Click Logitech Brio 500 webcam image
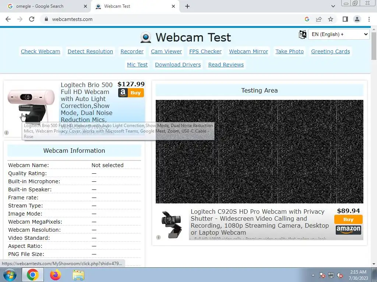The image size is (377, 282). [31, 105]
